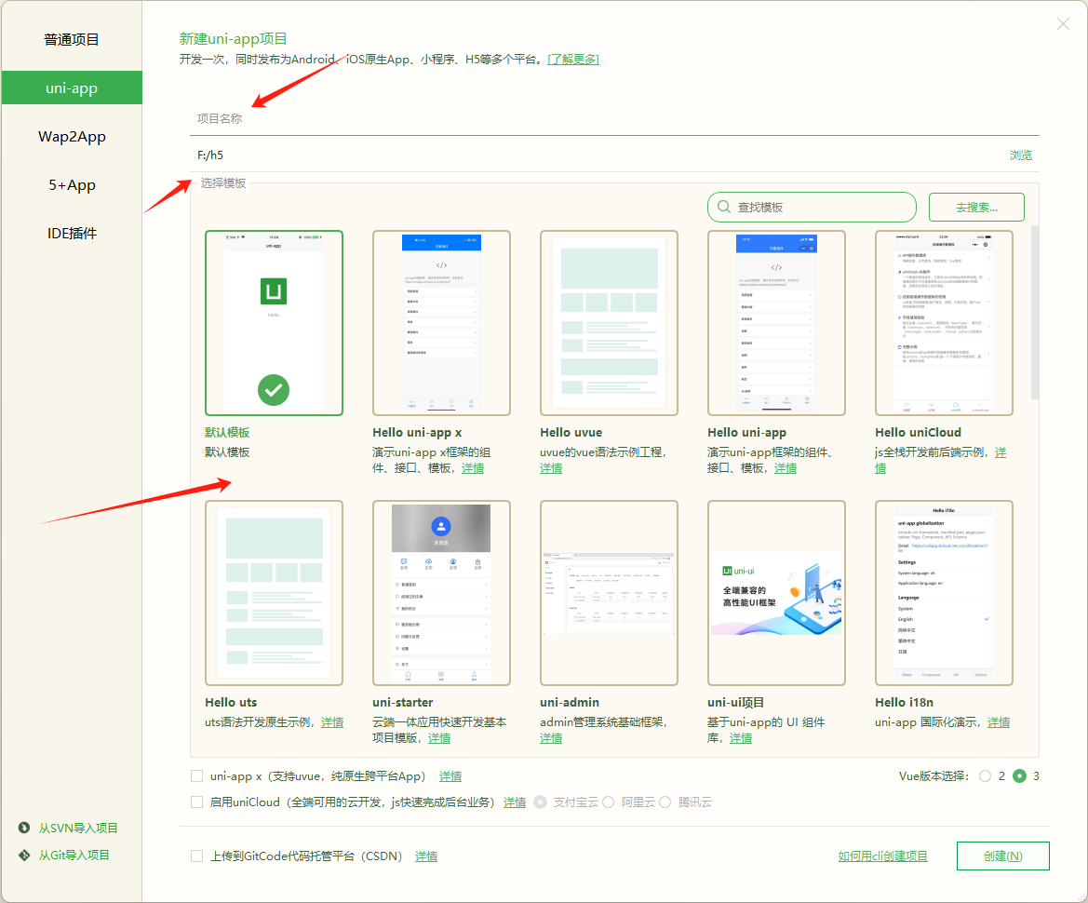Close the new project dialog
Screen dimensions: 1088x903
1062,24
